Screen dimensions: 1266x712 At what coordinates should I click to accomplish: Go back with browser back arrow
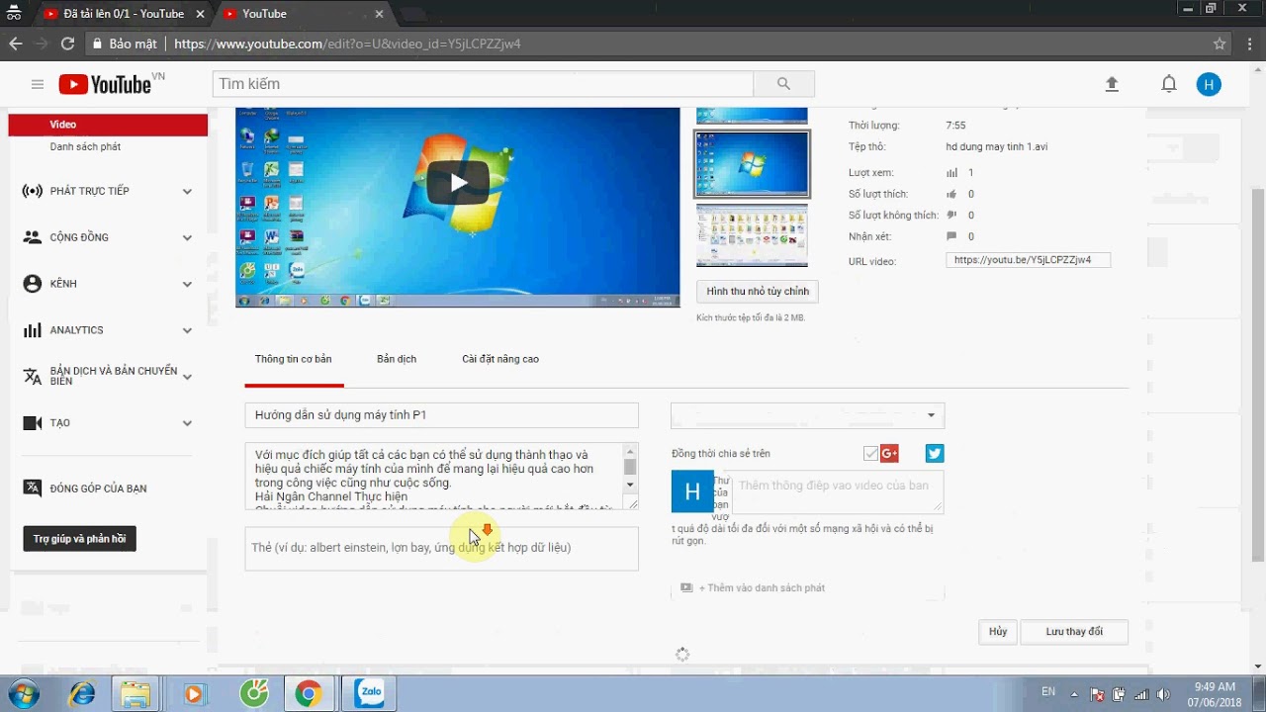pyautogui.click(x=15, y=44)
